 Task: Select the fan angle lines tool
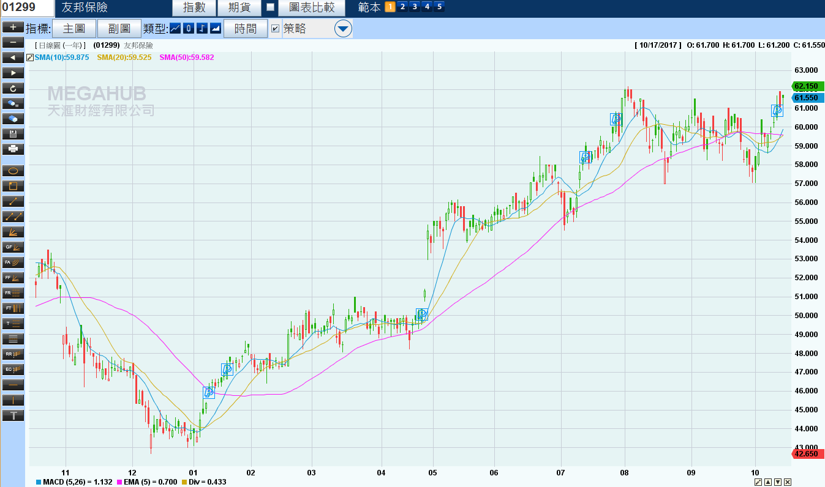pos(13,232)
